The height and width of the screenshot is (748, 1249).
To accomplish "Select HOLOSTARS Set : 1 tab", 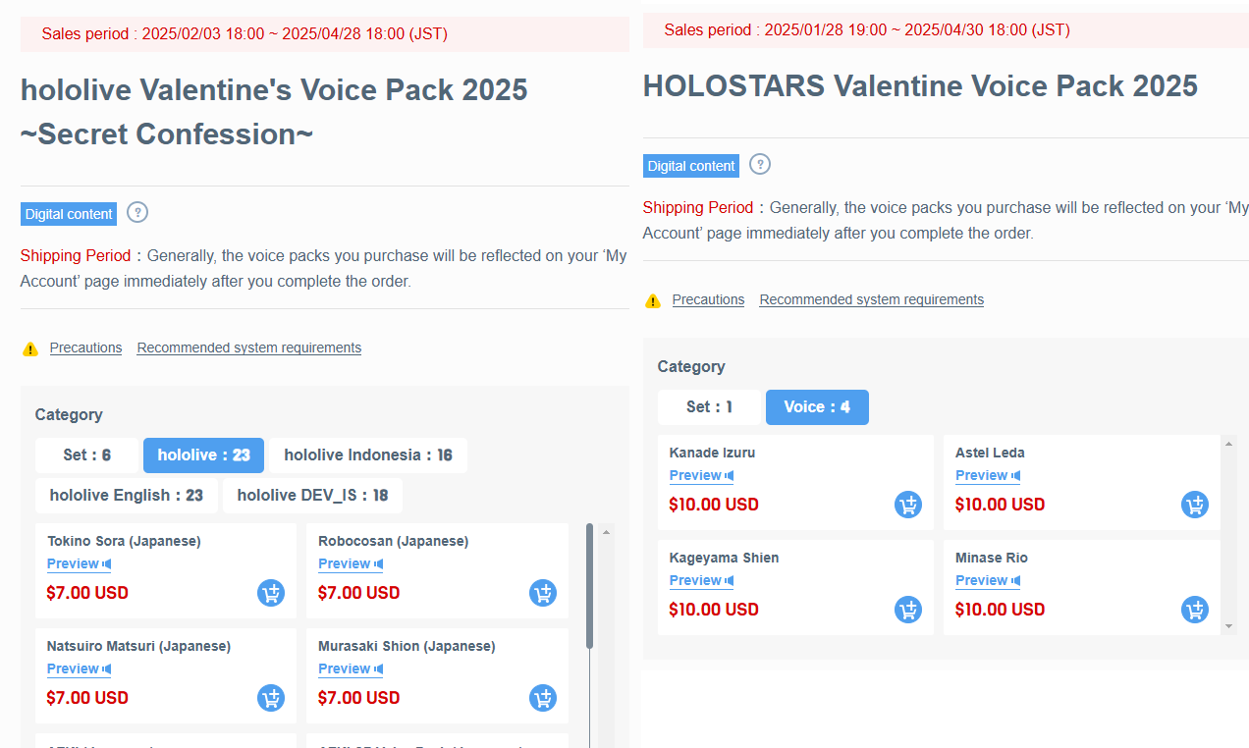I will (709, 407).
